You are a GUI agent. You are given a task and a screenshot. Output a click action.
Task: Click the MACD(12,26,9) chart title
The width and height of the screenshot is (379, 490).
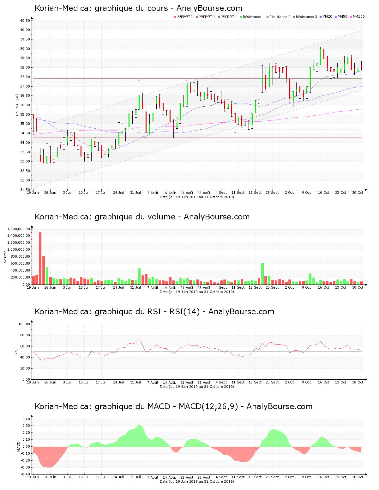click(173, 407)
